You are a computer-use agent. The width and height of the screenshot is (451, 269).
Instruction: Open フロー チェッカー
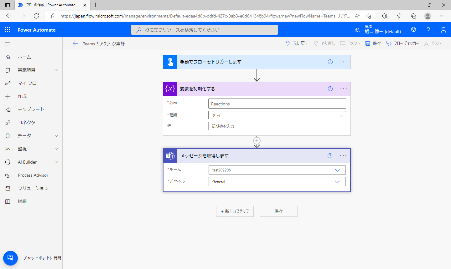point(402,43)
